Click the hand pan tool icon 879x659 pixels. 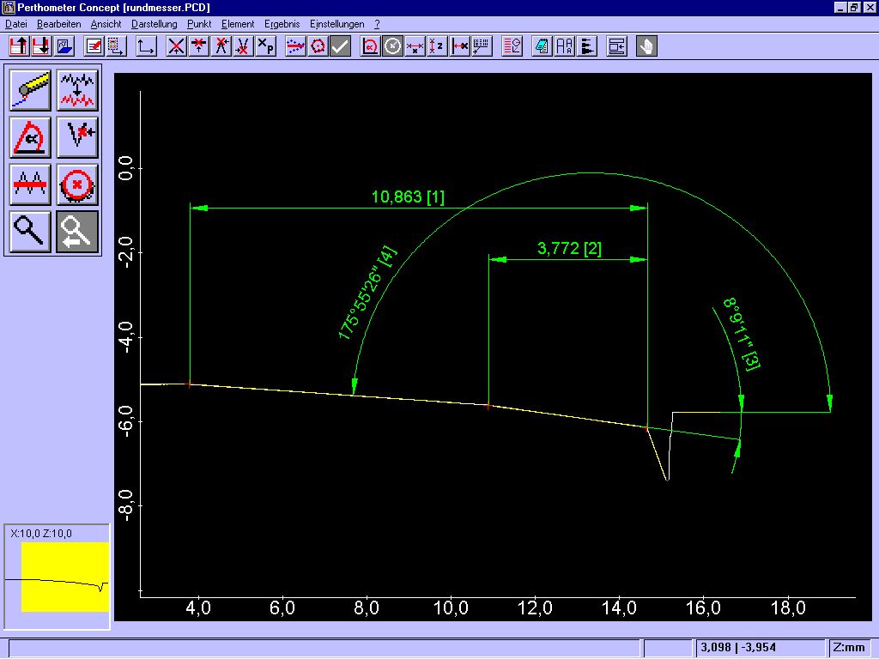click(646, 46)
